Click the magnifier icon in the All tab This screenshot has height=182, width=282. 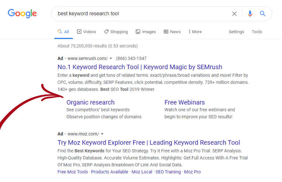[x=60, y=32]
